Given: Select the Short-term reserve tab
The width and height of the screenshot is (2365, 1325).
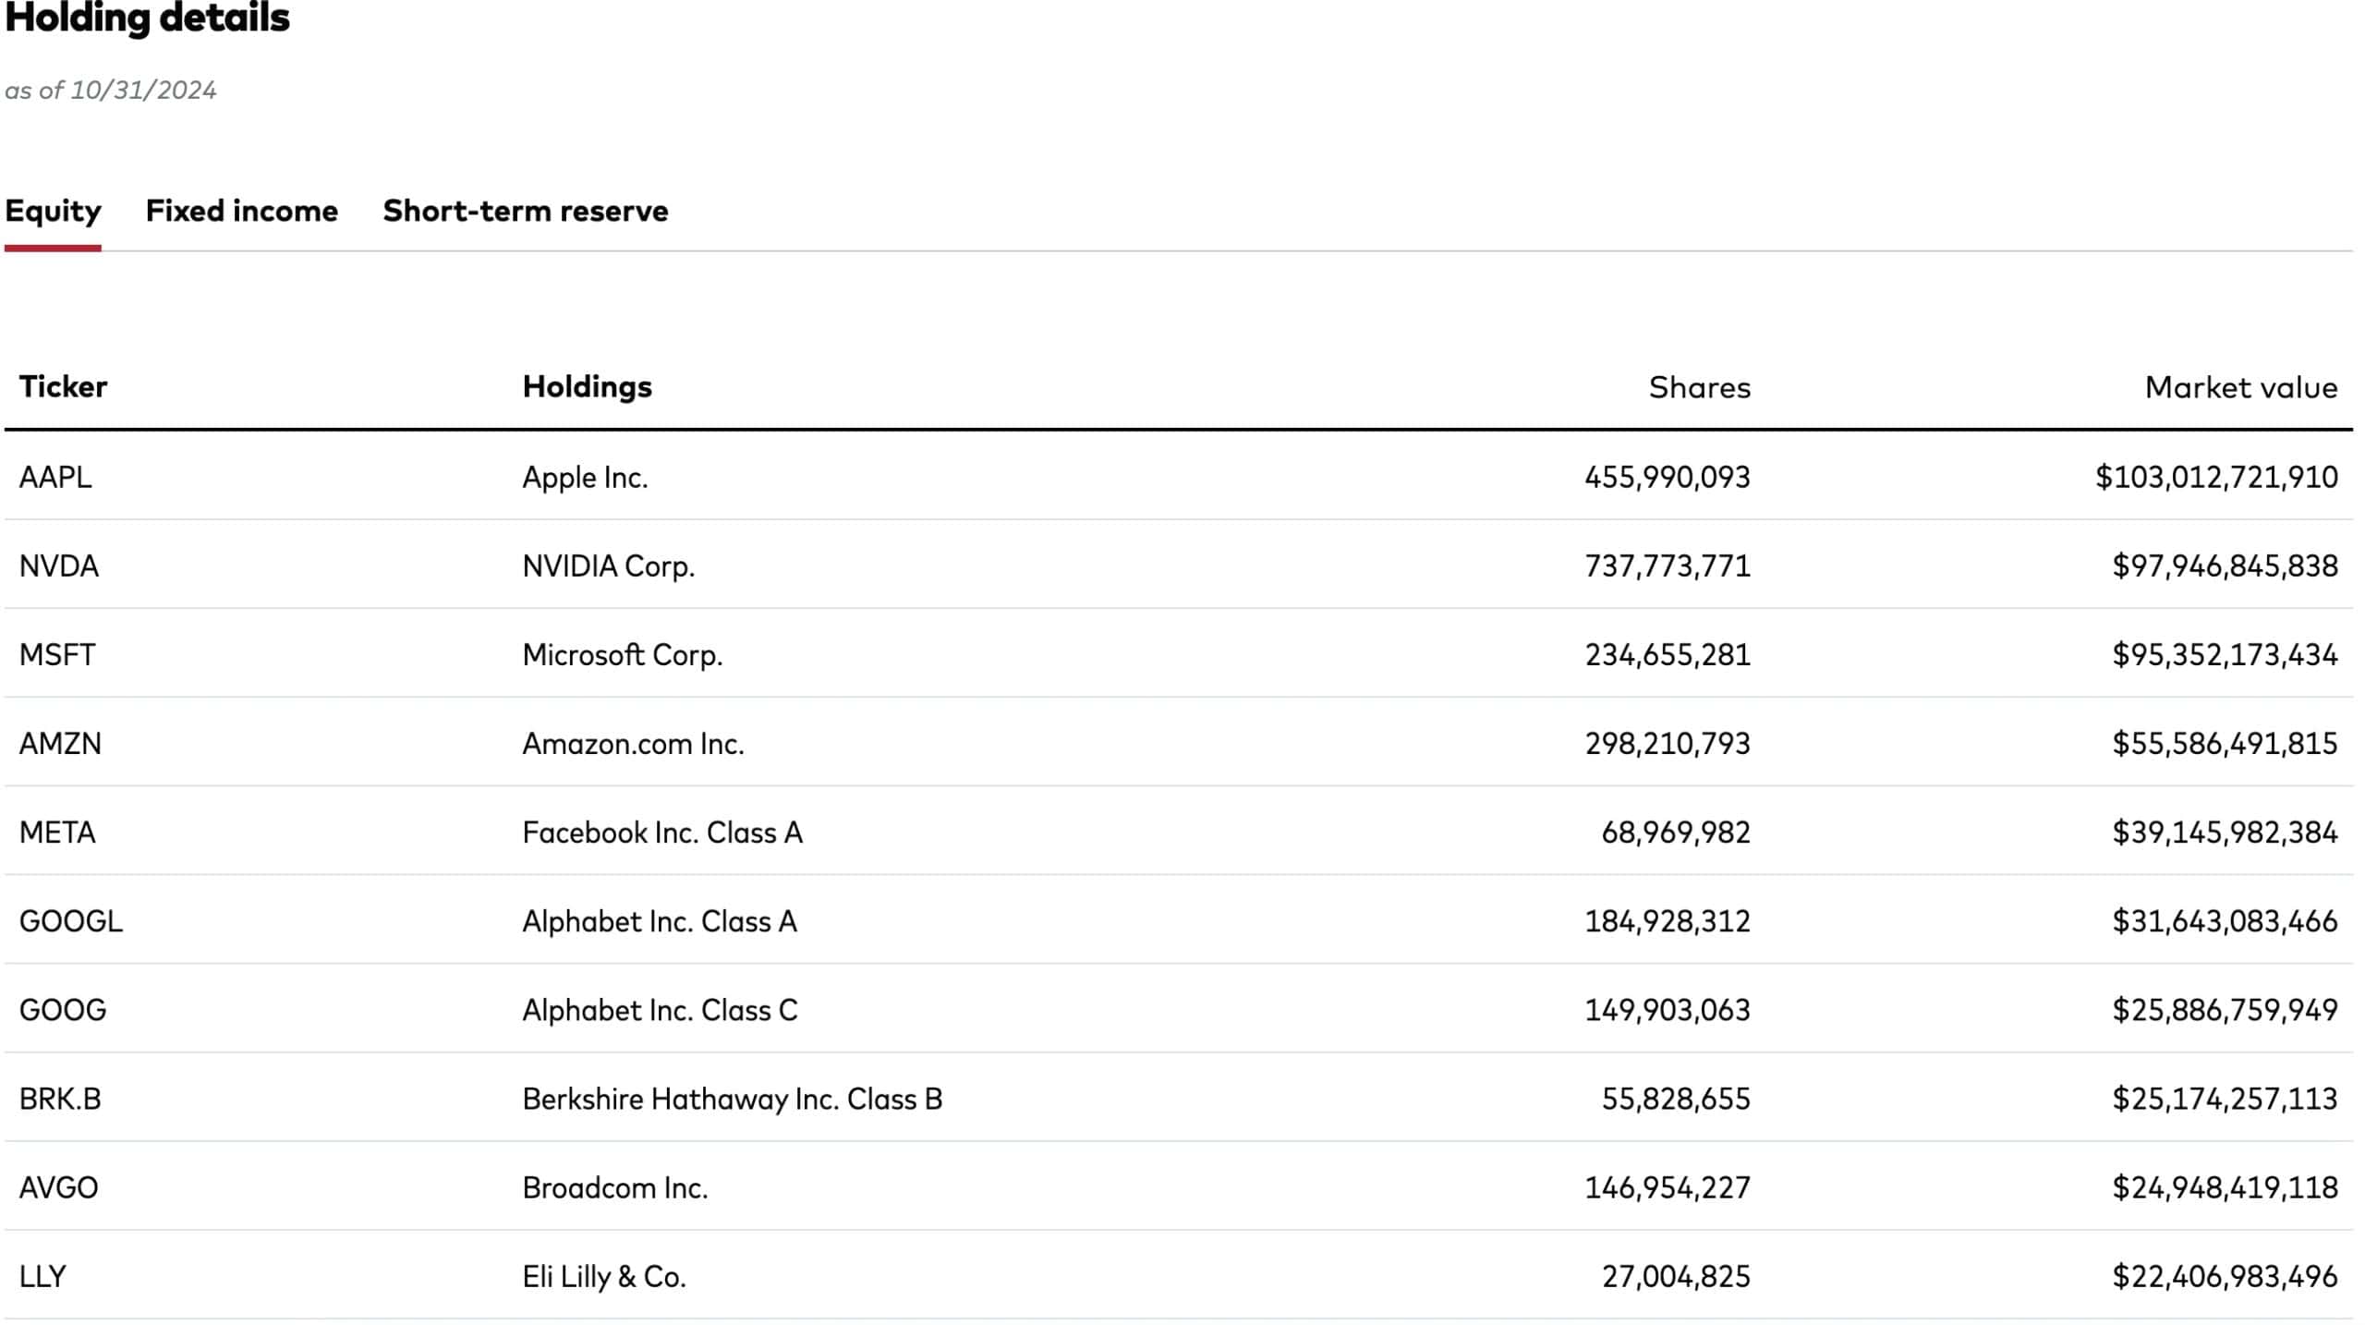Looking at the screenshot, I should (x=525, y=211).
